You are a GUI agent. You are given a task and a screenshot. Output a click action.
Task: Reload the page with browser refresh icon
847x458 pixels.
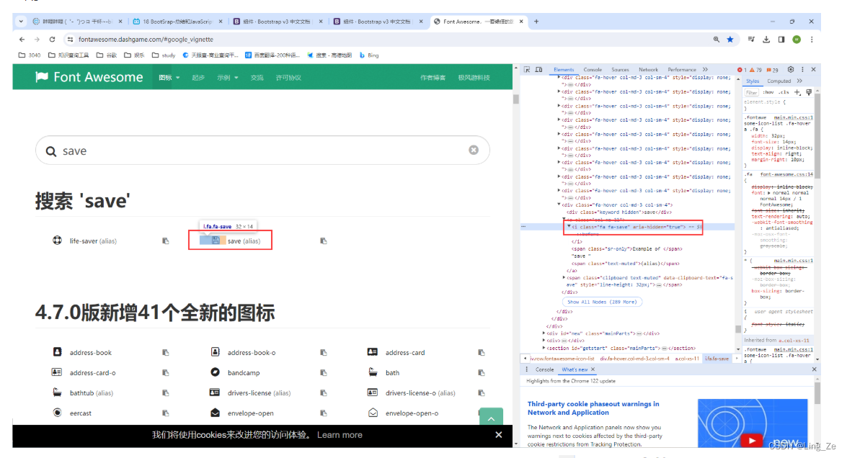pos(53,40)
